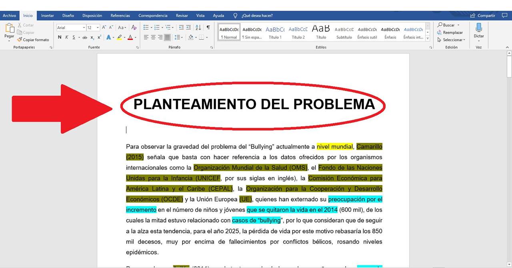Open the highlight color dropdown arrow
The height and width of the screenshot is (268, 512).
[124, 37]
